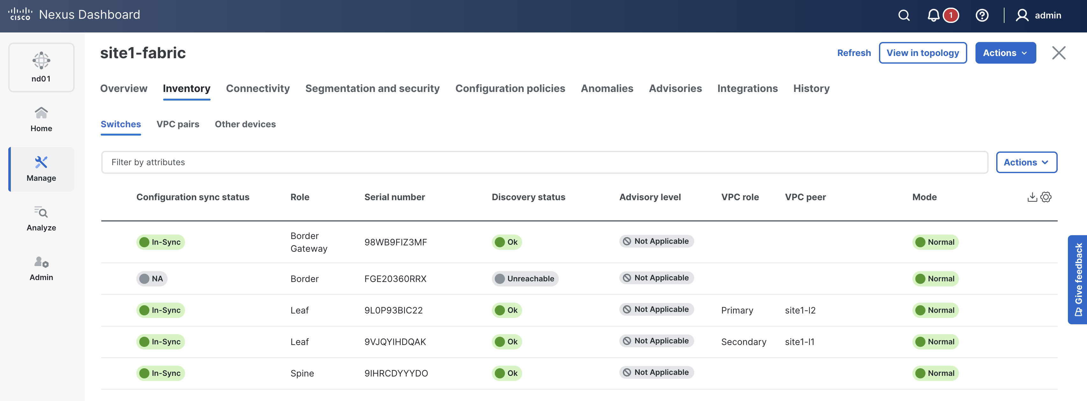Switch to the Anomalies tab

click(606, 88)
